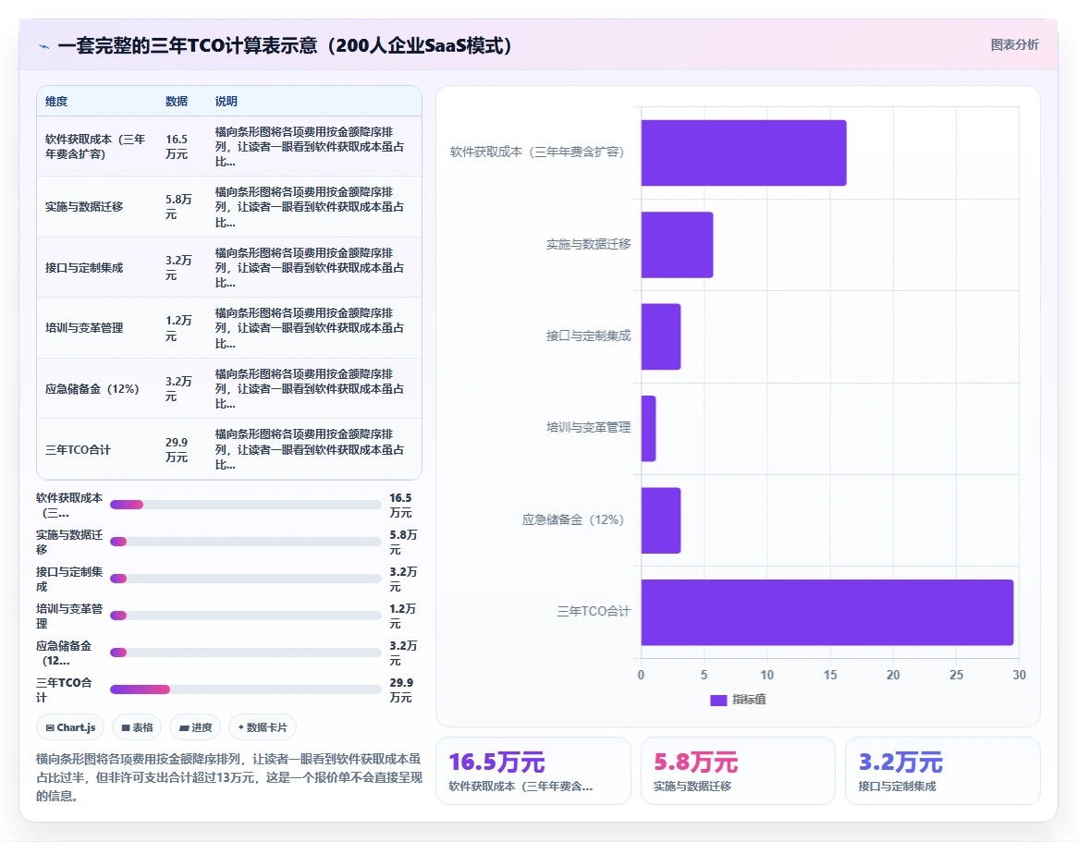The height and width of the screenshot is (842, 1077).
Task: Click the 维度 column header
Action: point(56,102)
